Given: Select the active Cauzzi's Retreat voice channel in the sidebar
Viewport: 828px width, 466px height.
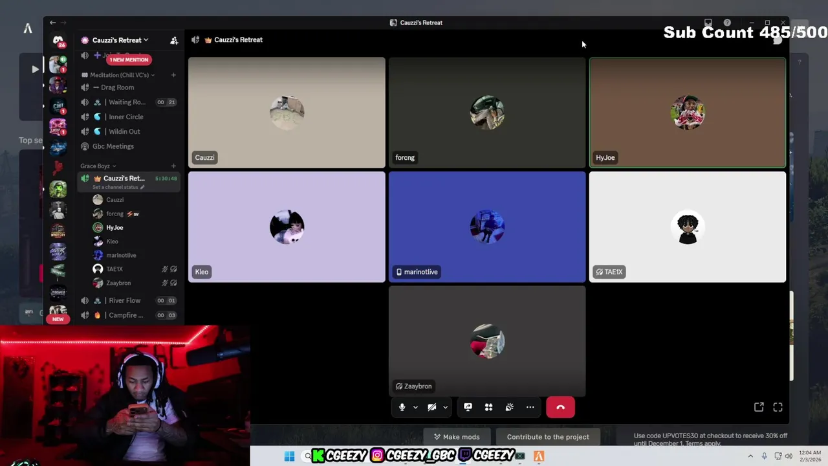Looking at the screenshot, I should pos(129,178).
